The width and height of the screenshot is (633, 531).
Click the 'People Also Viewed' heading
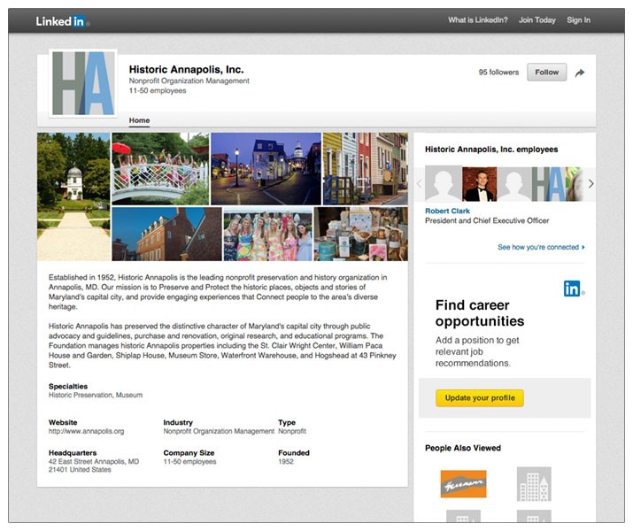pyautogui.click(x=463, y=448)
